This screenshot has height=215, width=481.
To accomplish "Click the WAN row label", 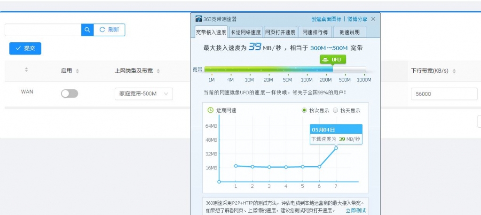I will [x=27, y=92].
